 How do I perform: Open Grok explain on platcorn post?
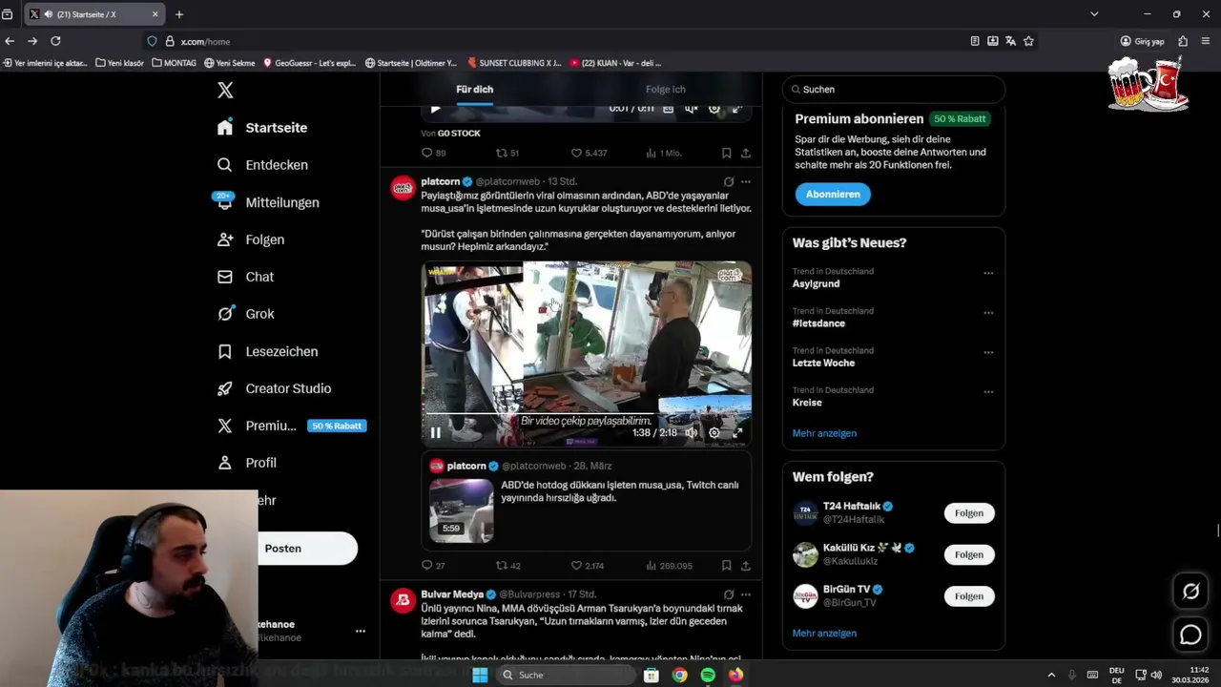click(x=729, y=181)
